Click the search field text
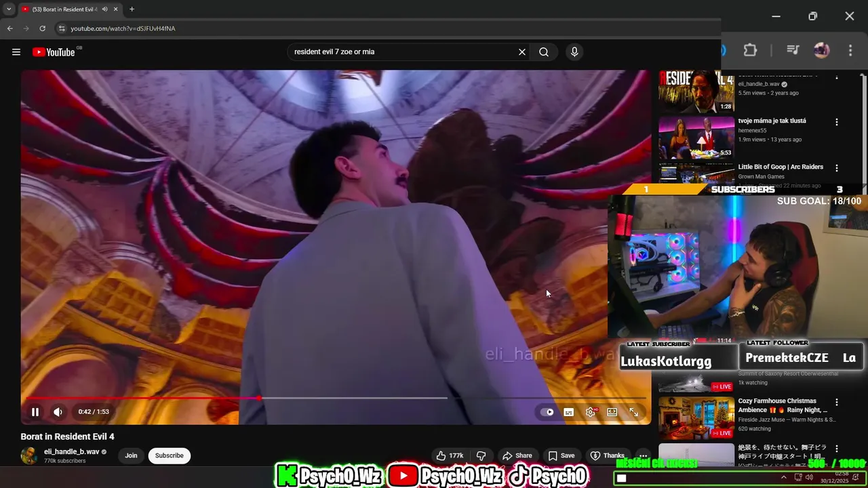 pyautogui.click(x=334, y=52)
